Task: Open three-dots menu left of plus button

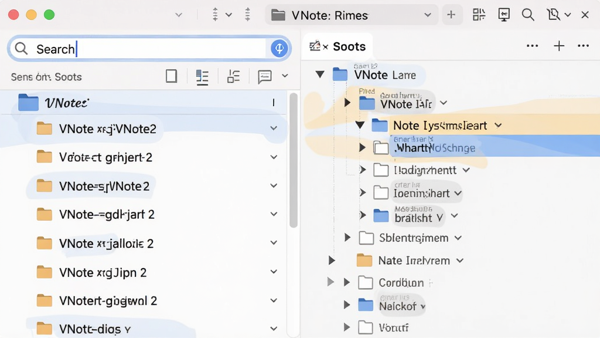Action: pos(532,46)
